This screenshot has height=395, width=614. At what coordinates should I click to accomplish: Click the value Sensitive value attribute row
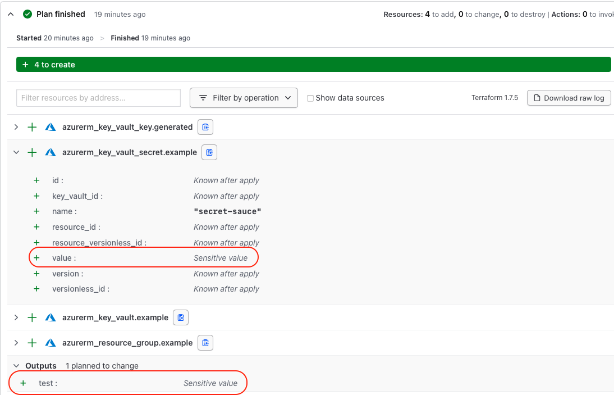point(144,258)
